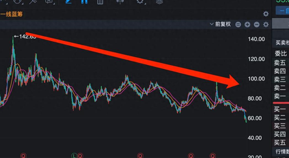This screenshot has width=289, height=158.
Task: Click the 142.65 peak price label
Action: point(25,36)
